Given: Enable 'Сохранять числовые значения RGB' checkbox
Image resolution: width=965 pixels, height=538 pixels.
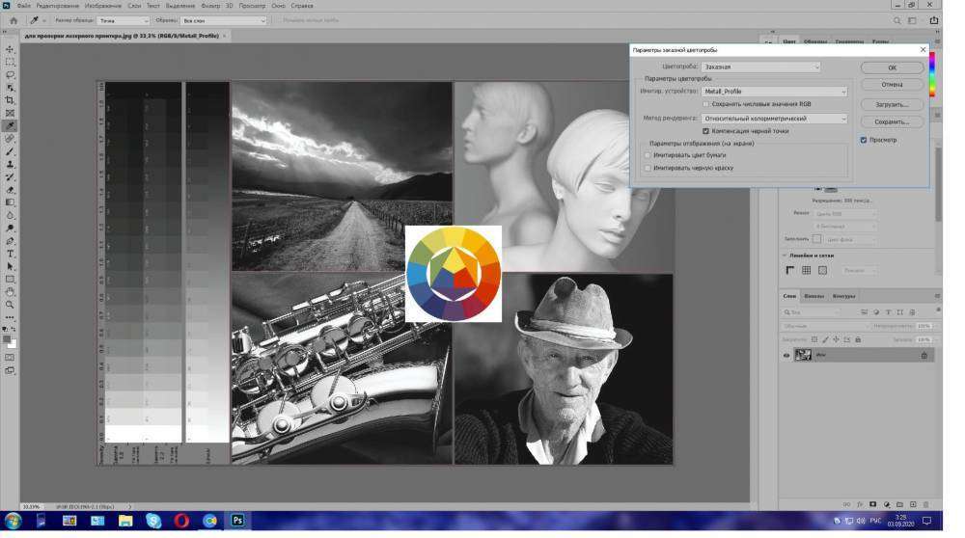Looking at the screenshot, I should 706,103.
